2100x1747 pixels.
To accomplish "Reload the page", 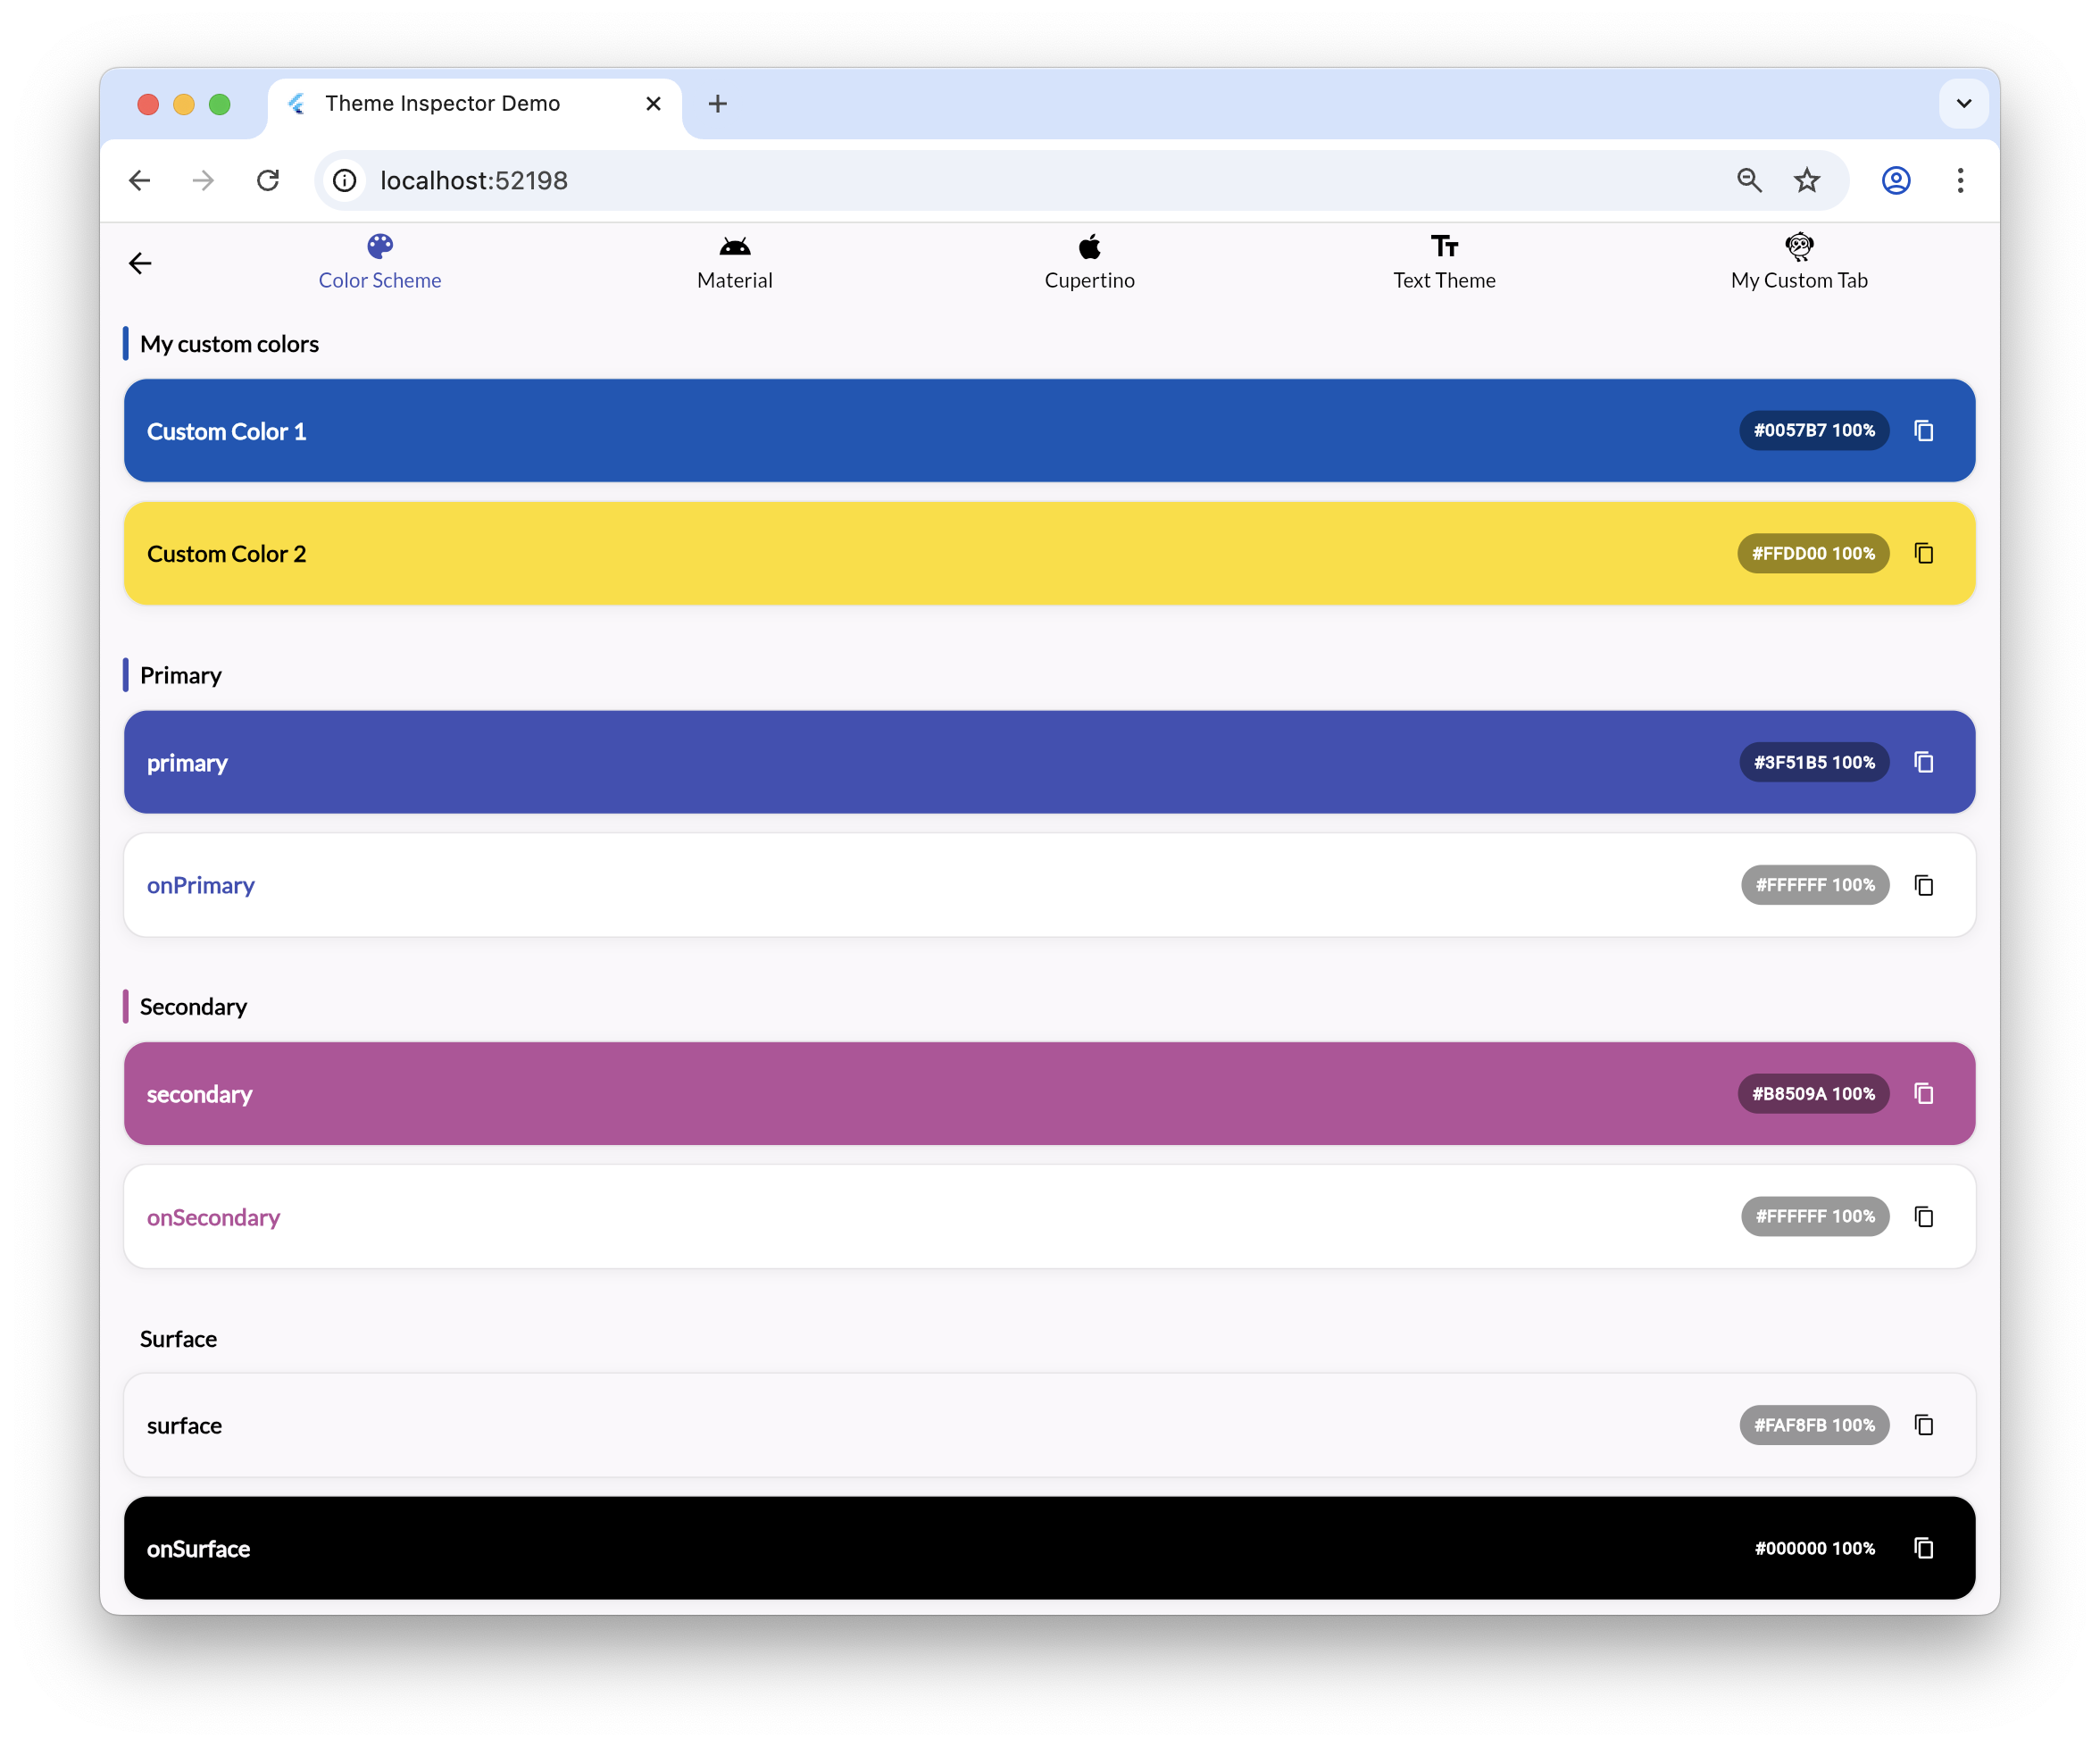I will [268, 180].
